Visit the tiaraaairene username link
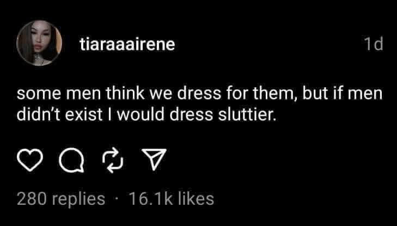The width and height of the screenshot is (397, 226). [x=127, y=45]
